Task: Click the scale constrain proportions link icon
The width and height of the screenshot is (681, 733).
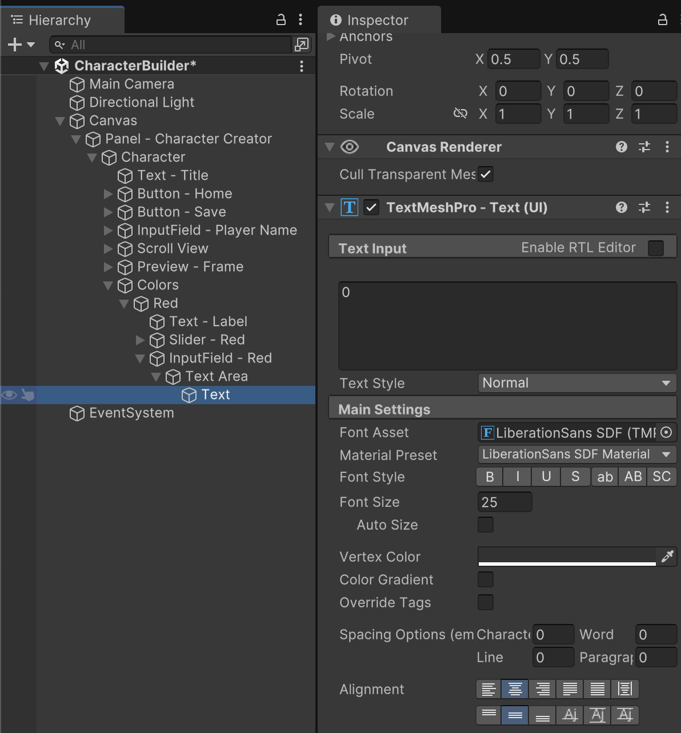Action: [x=460, y=114]
